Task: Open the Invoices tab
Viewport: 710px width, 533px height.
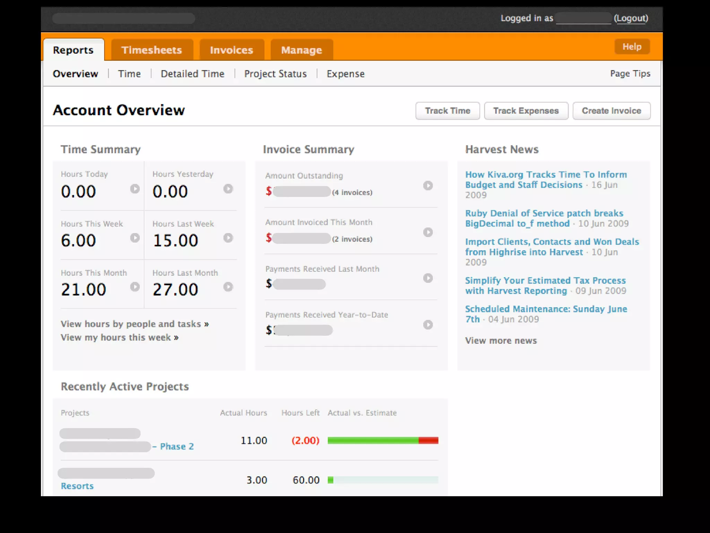Action: point(232,50)
